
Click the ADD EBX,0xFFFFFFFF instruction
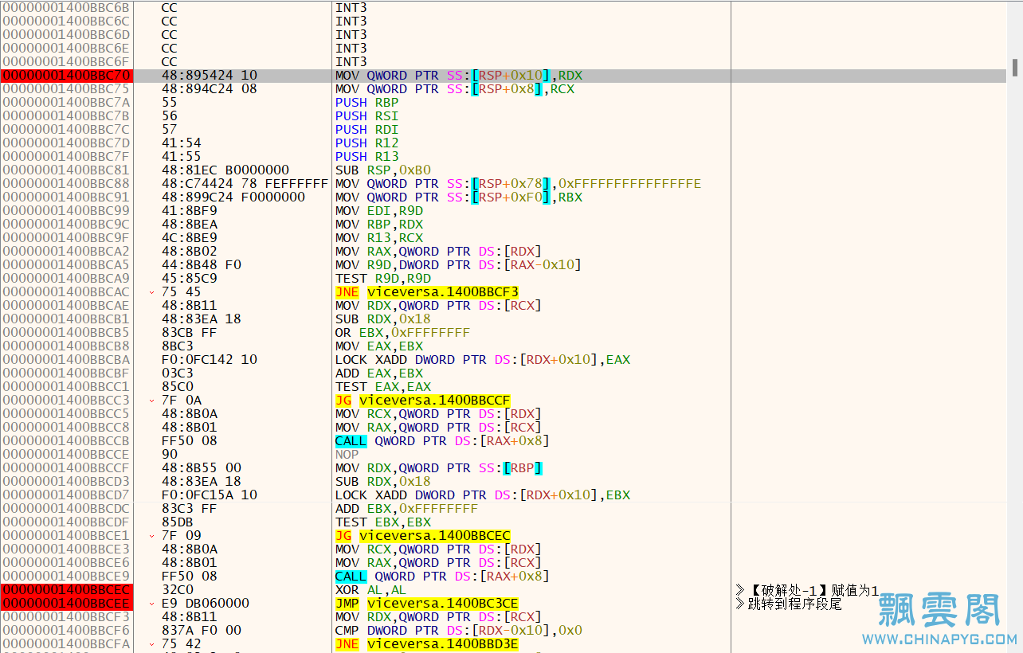pyautogui.click(x=407, y=509)
